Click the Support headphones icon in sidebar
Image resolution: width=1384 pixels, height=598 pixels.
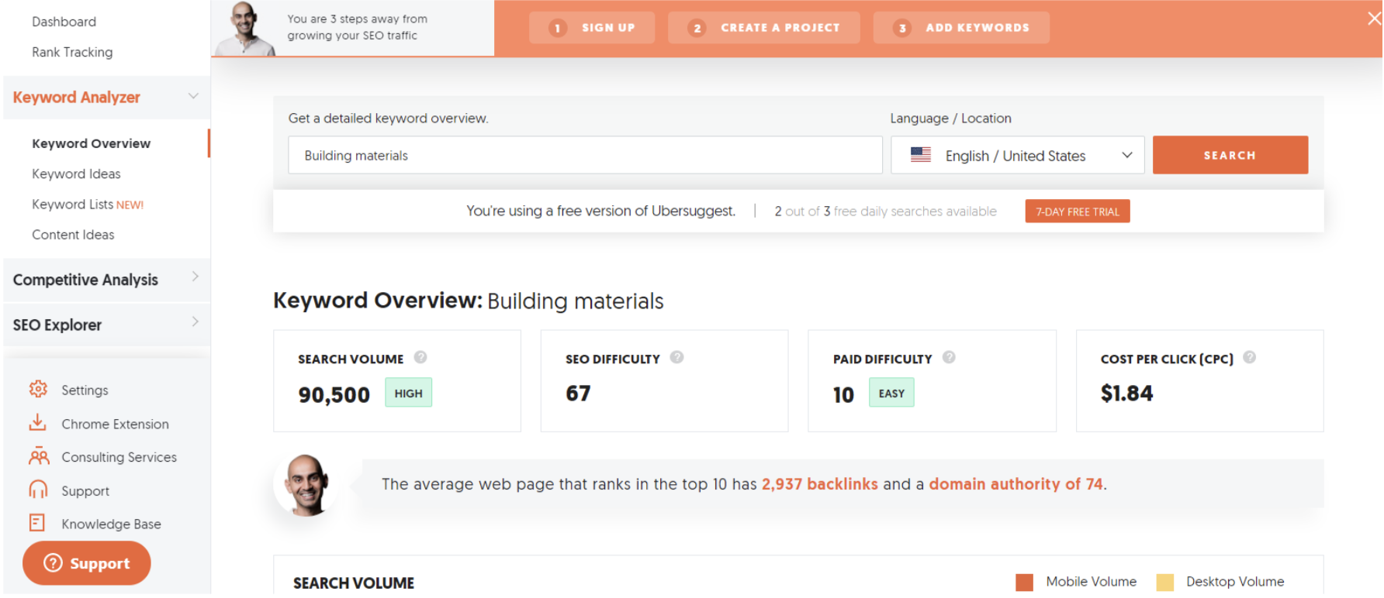38,490
